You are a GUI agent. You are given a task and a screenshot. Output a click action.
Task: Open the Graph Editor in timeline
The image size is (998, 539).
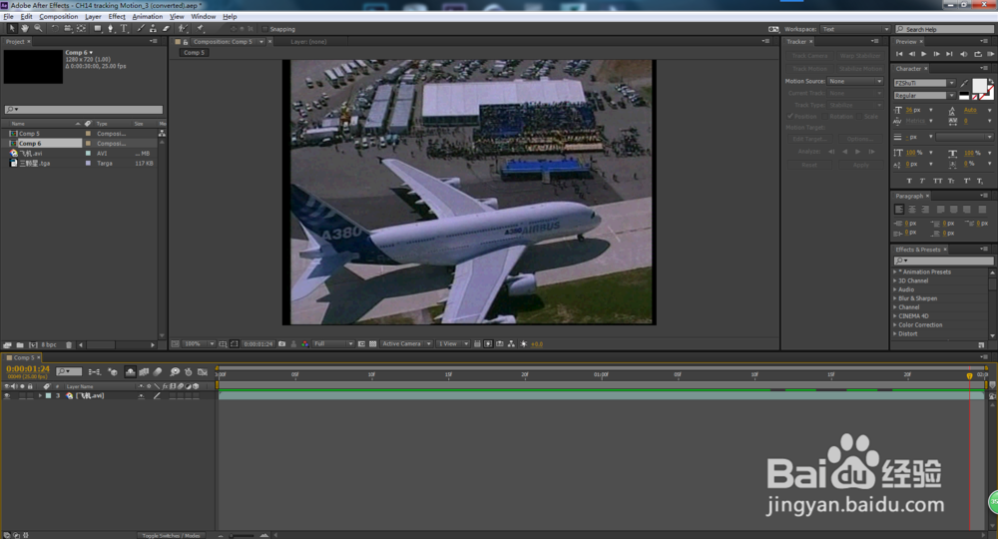(x=203, y=371)
